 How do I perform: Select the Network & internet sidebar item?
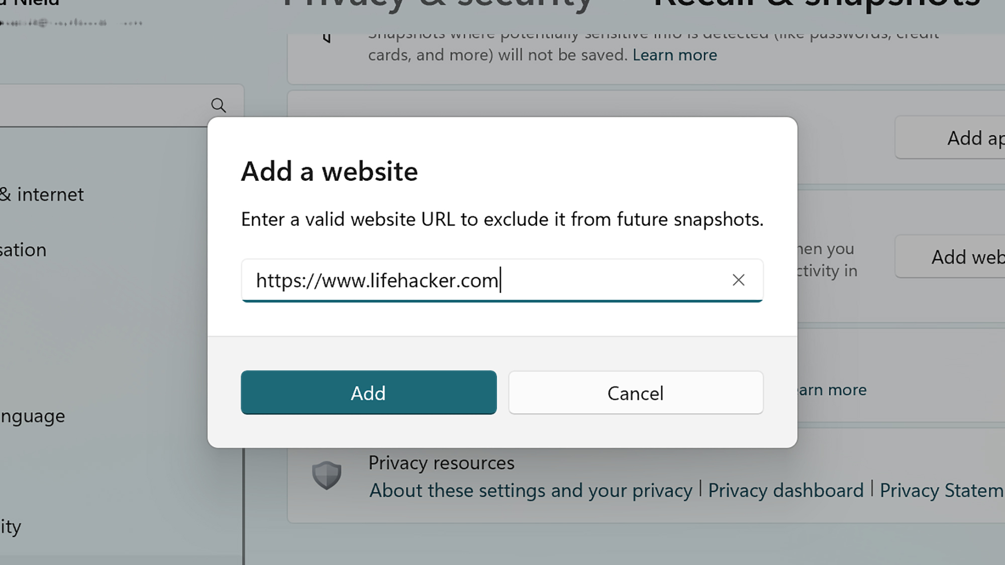[x=42, y=194]
